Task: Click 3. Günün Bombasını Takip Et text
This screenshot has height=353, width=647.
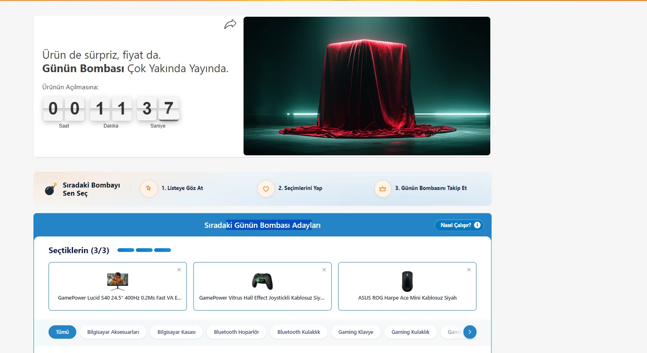Action: (431, 188)
